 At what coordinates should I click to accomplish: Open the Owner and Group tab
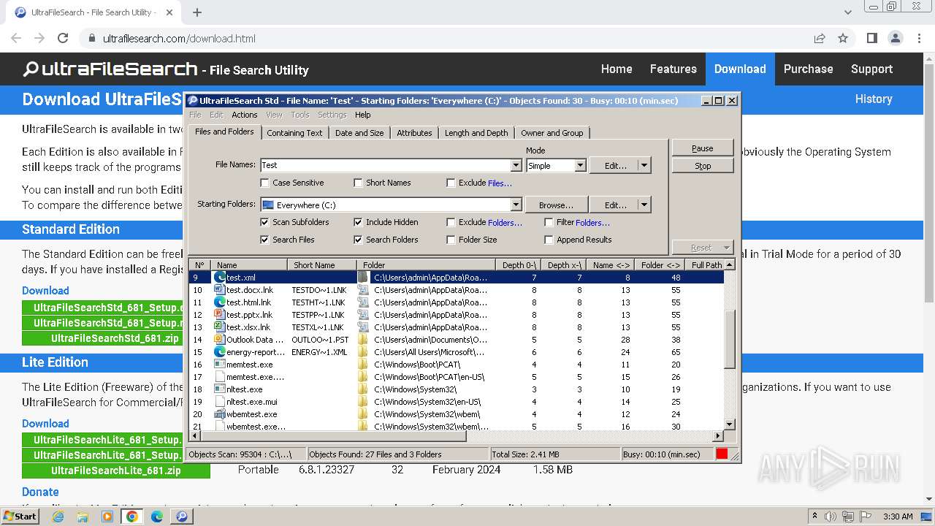point(552,133)
